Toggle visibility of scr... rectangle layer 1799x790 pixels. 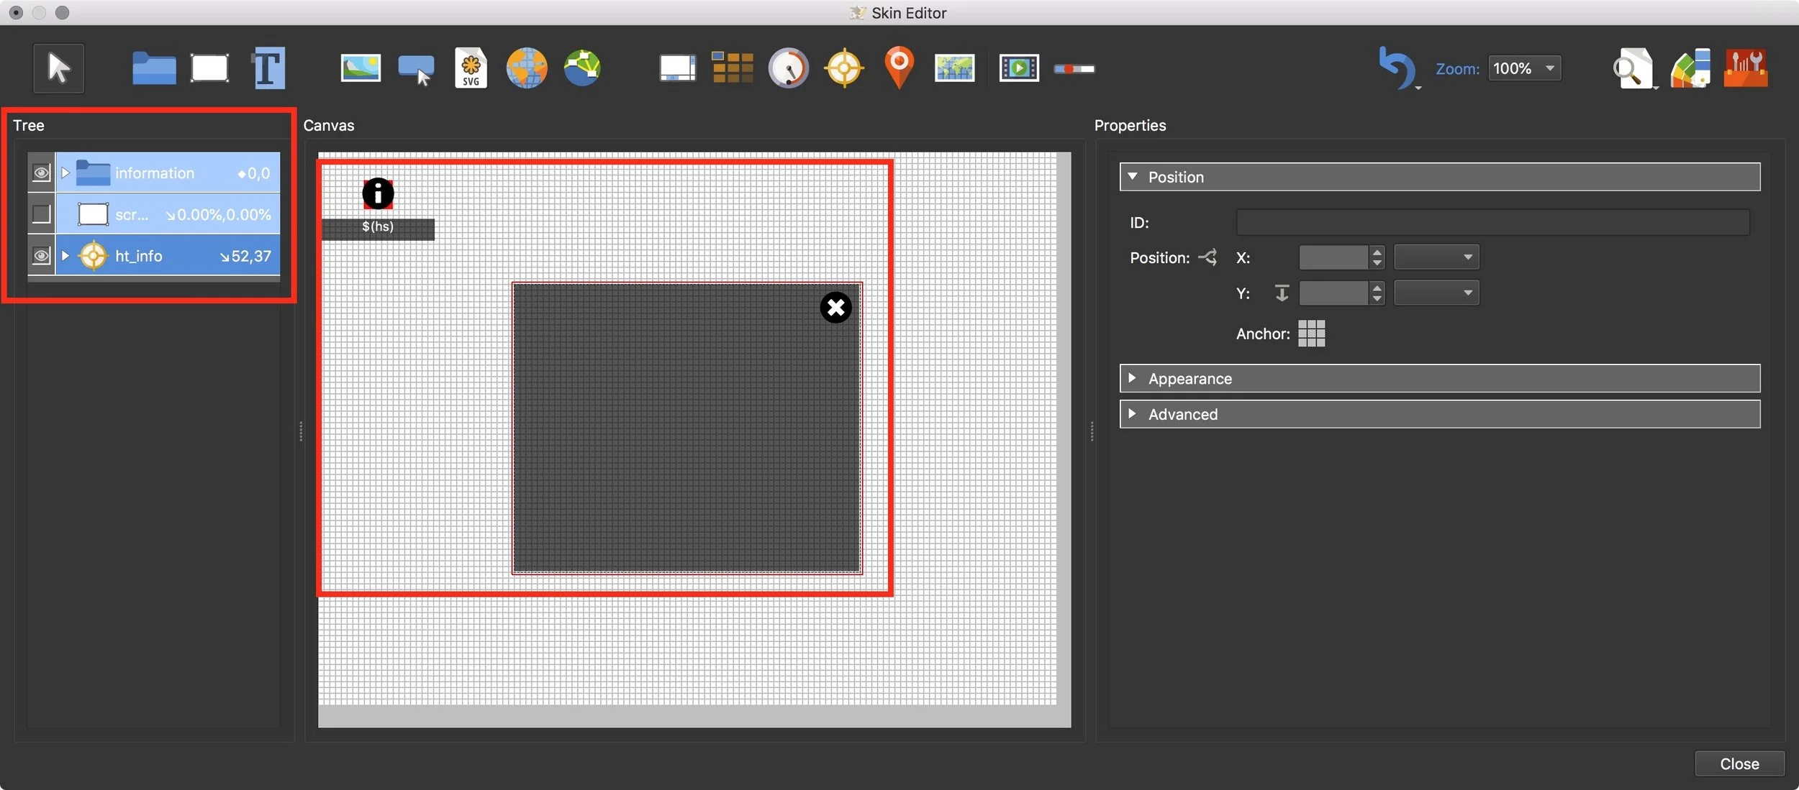(x=41, y=214)
